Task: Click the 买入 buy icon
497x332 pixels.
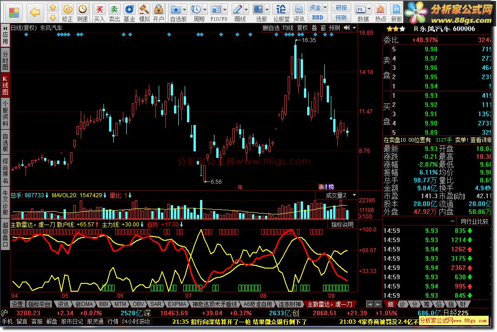Action: point(99,13)
